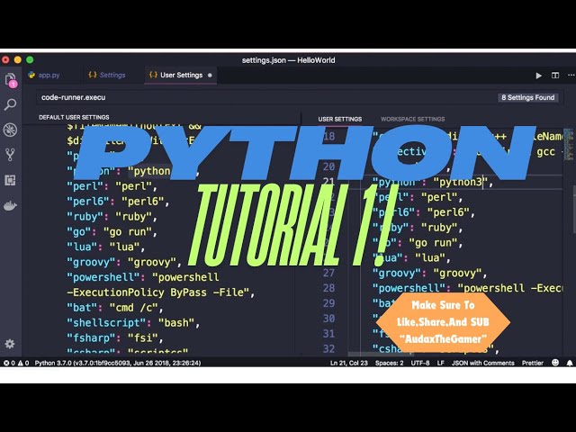Click the "bat": "cmd /c" line
Screen dimensions: 576x432
point(114,308)
